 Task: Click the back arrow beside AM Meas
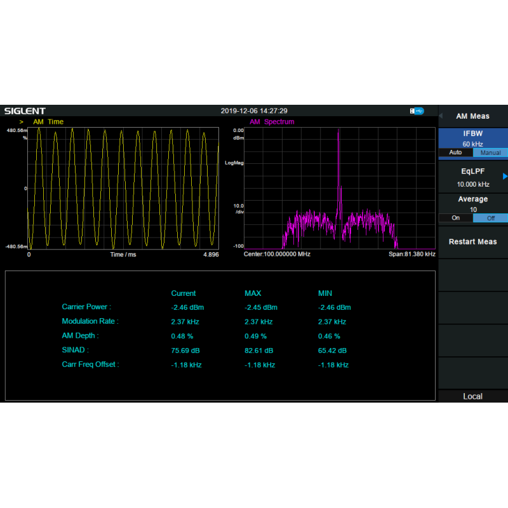pyautogui.click(x=441, y=116)
